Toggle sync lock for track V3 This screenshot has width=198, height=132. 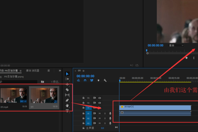point(94,98)
